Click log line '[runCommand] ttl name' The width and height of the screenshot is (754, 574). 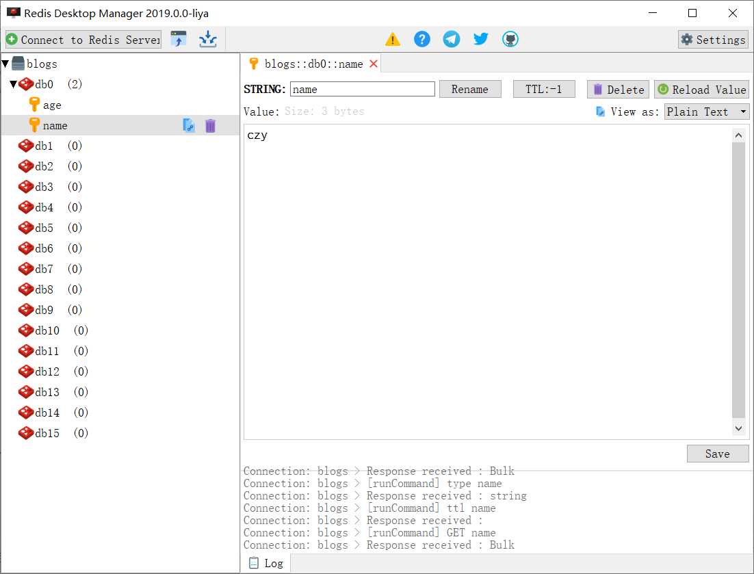tap(369, 508)
